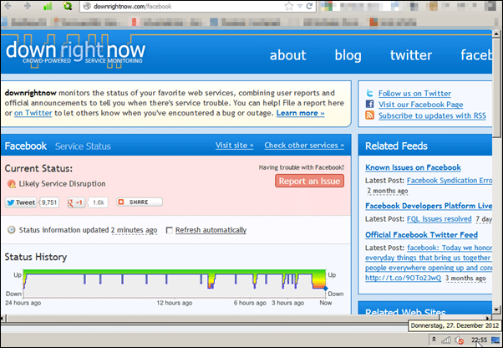503x348 pixels.
Task: Open the facebook menu item
Action: [476, 55]
